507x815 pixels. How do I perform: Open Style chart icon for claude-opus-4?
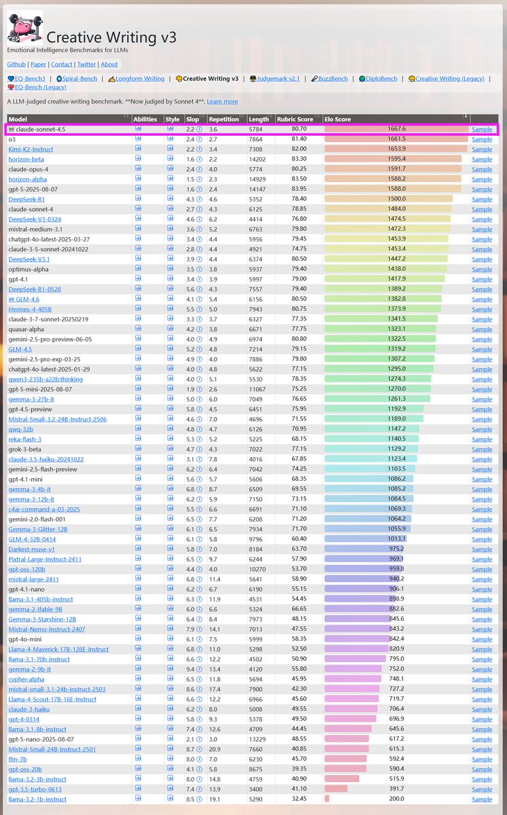pos(170,169)
